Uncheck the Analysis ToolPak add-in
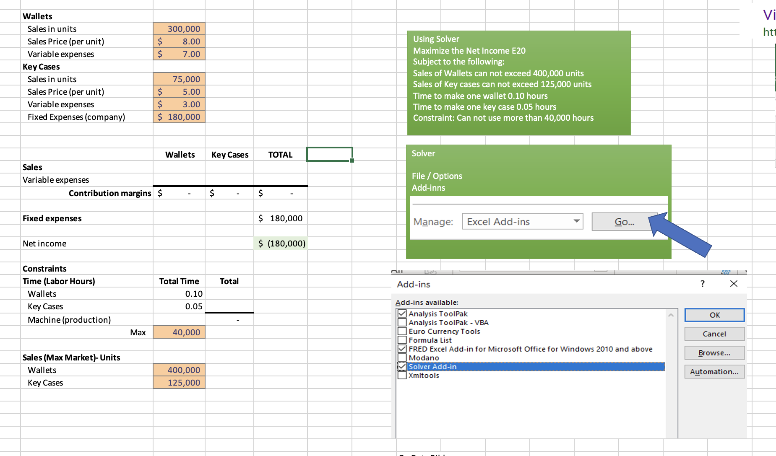 point(402,313)
